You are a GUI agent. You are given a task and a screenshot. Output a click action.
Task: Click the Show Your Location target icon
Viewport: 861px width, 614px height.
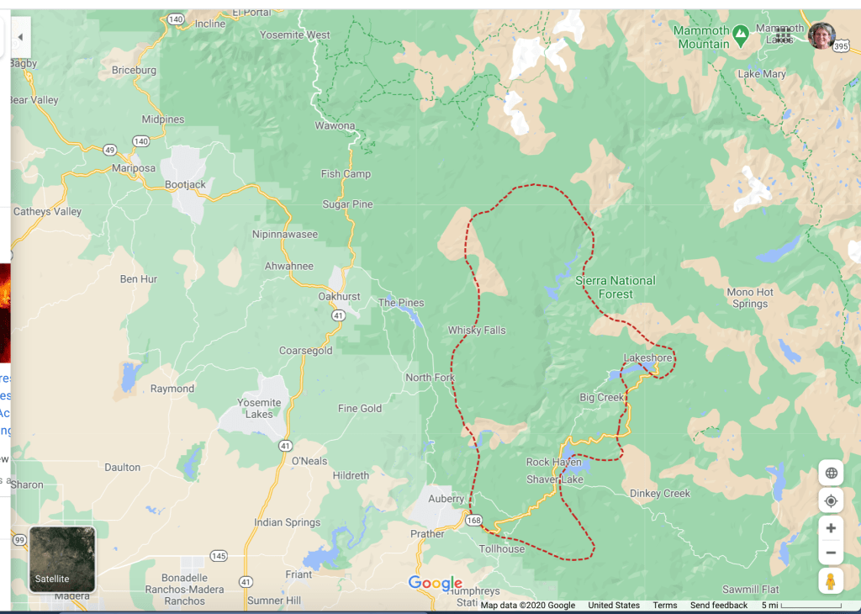831,501
